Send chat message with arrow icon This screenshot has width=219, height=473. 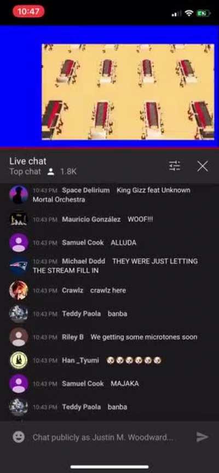point(202,437)
